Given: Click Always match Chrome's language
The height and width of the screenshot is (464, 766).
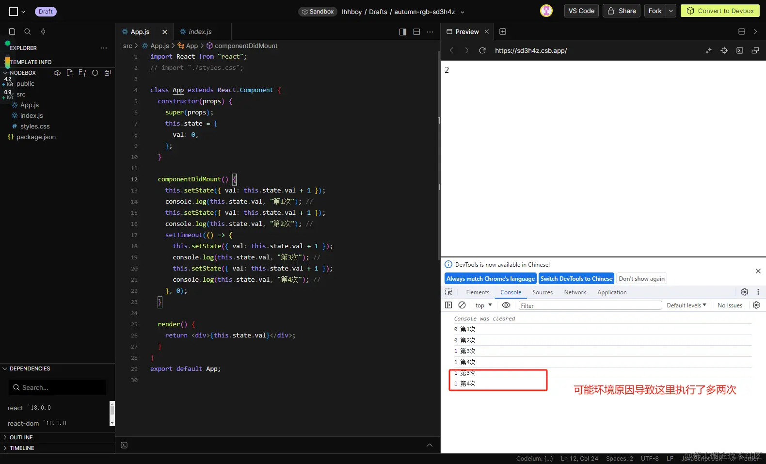Looking at the screenshot, I should (491, 279).
